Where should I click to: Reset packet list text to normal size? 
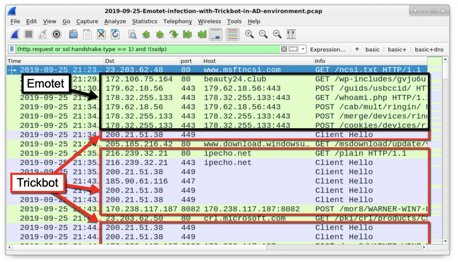coord(277,34)
